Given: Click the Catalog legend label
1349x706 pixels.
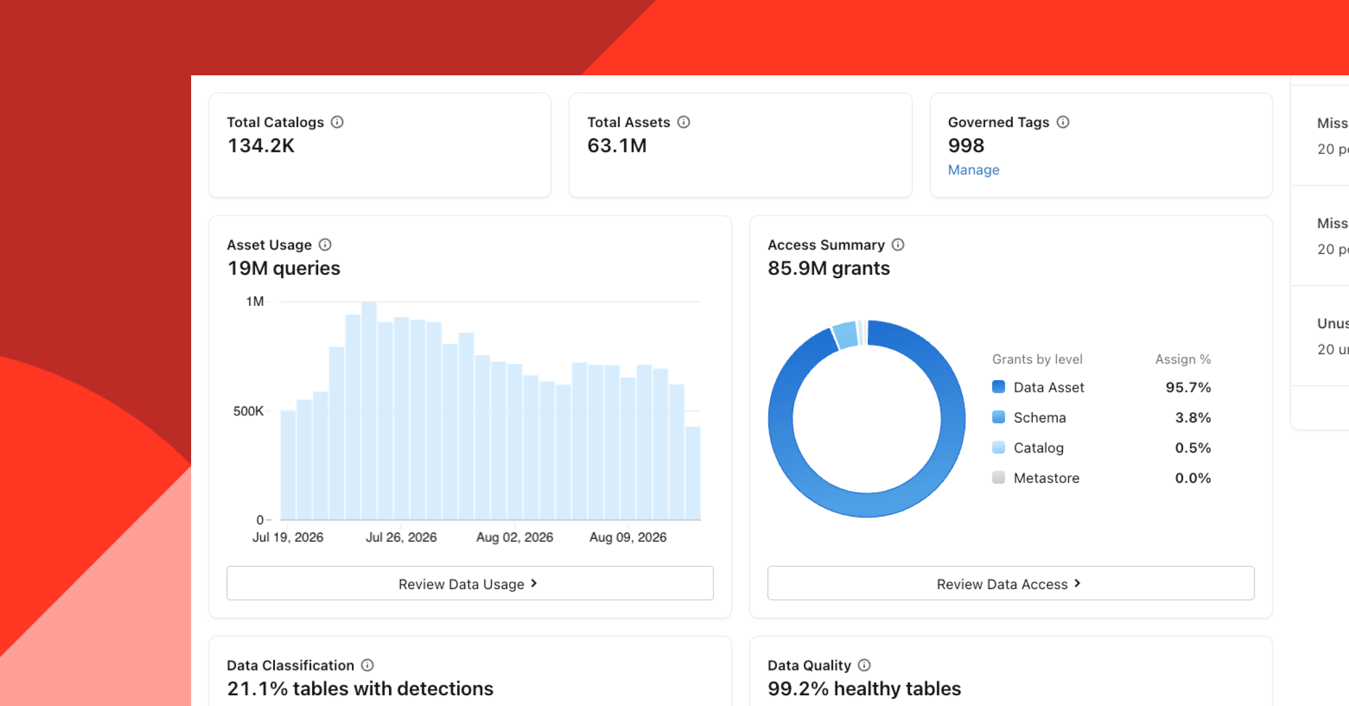Looking at the screenshot, I should tap(1039, 448).
